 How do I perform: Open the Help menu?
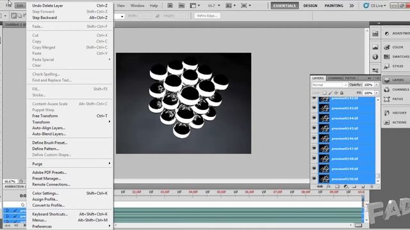[154, 6]
